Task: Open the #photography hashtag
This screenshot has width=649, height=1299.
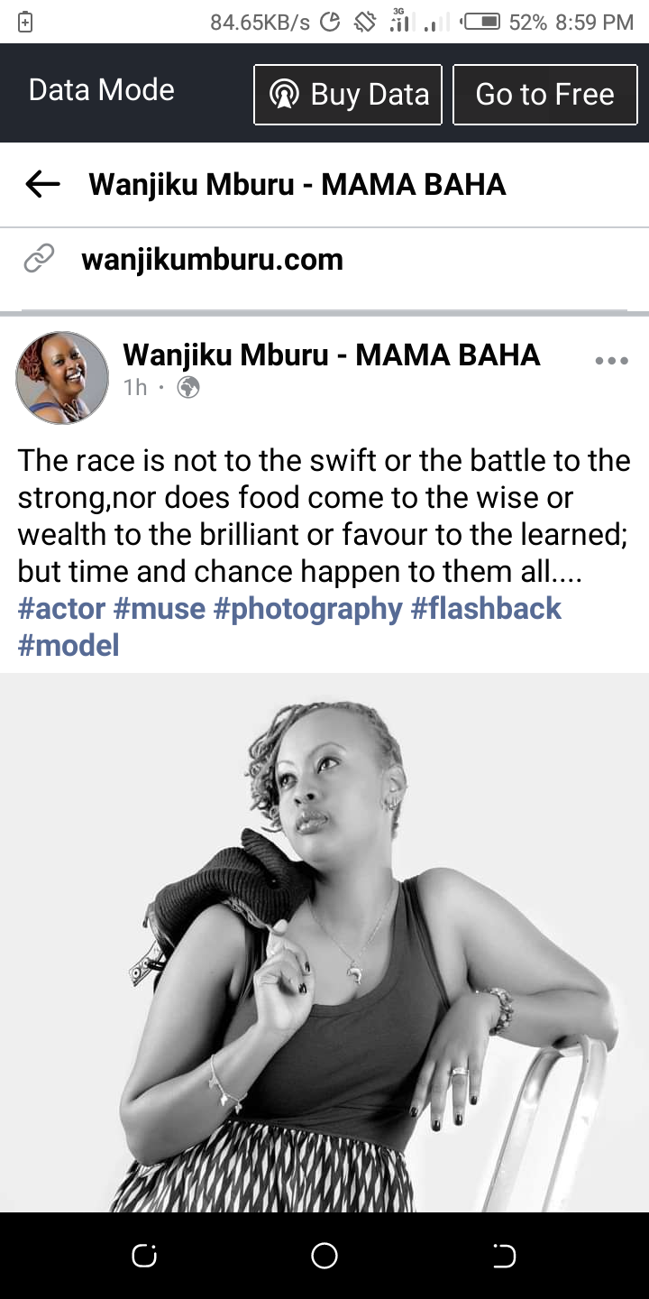Action: (x=307, y=608)
